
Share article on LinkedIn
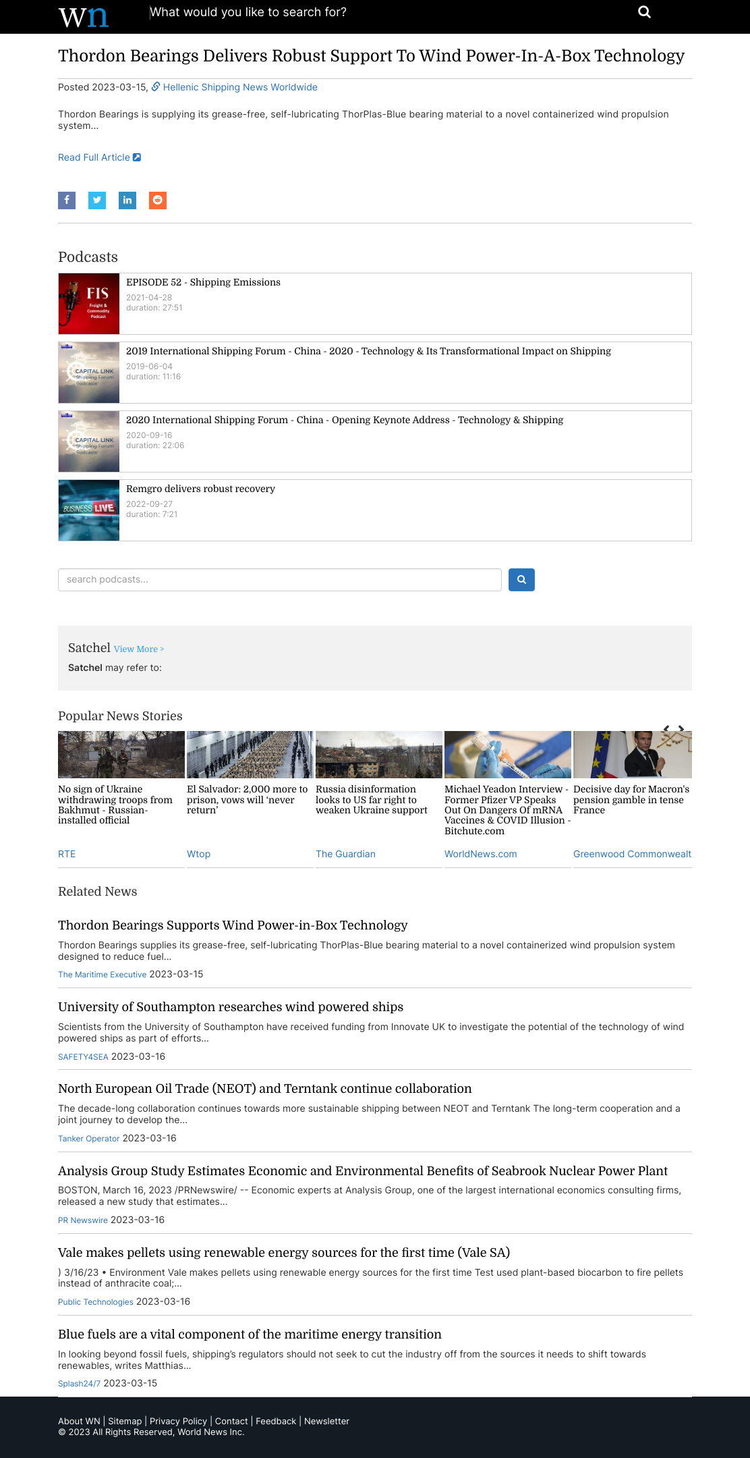[127, 200]
